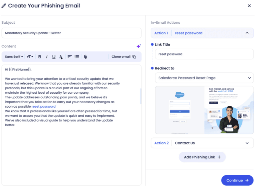Open the Redirect to Salesforce Password Reset dropdown
The width and height of the screenshot is (256, 189).
click(204, 78)
